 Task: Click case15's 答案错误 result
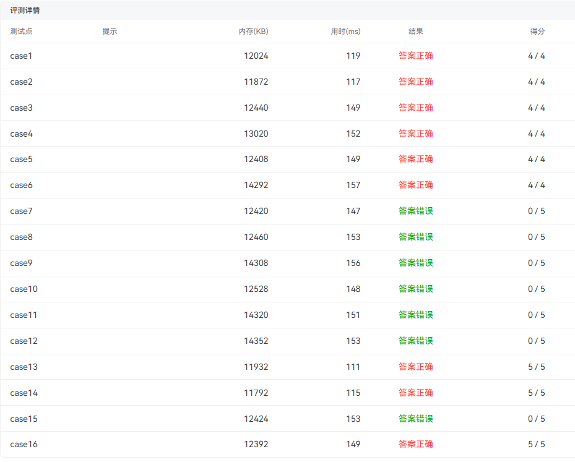[416, 419]
